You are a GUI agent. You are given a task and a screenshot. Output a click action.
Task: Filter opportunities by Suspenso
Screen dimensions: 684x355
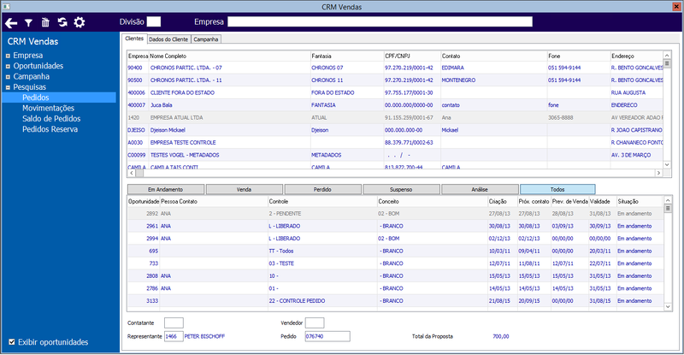(401, 190)
